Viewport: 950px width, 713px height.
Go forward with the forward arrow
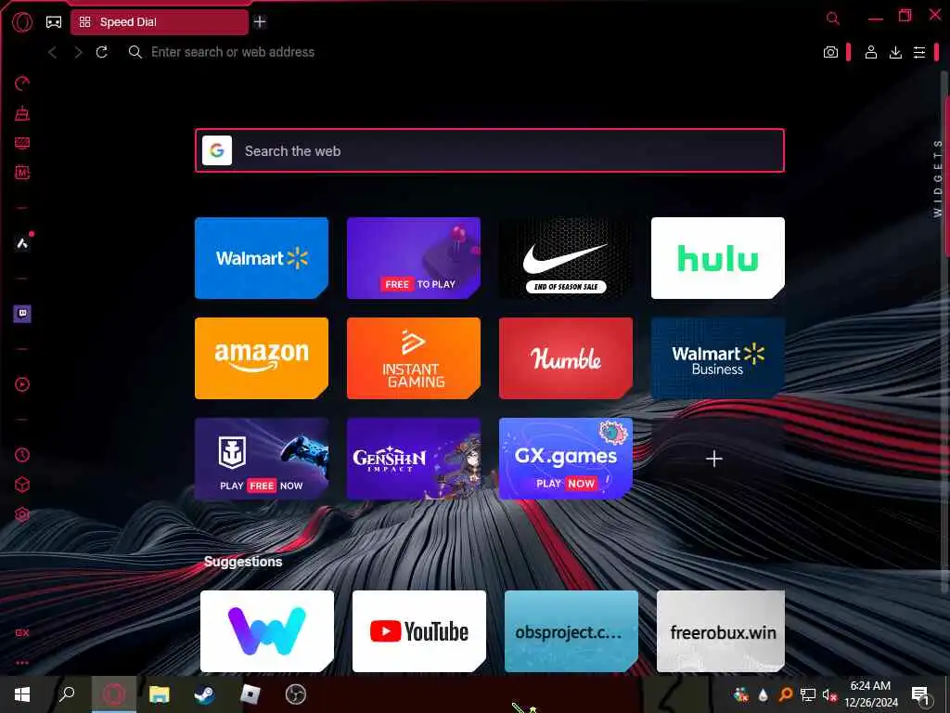pyautogui.click(x=78, y=53)
